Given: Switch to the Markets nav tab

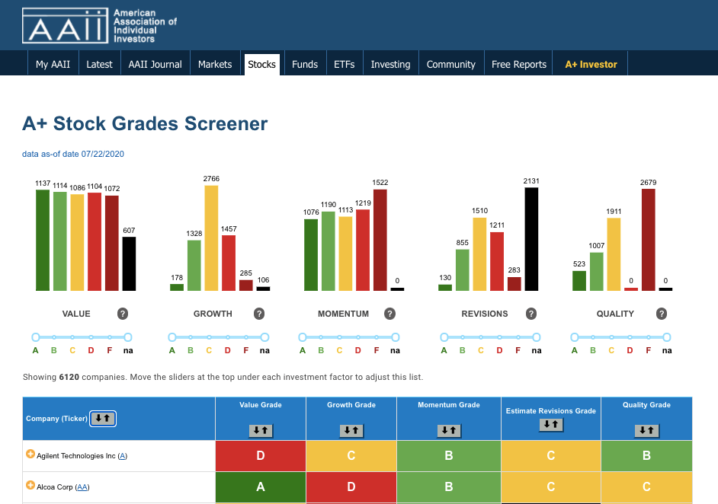Looking at the screenshot, I should point(215,64).
